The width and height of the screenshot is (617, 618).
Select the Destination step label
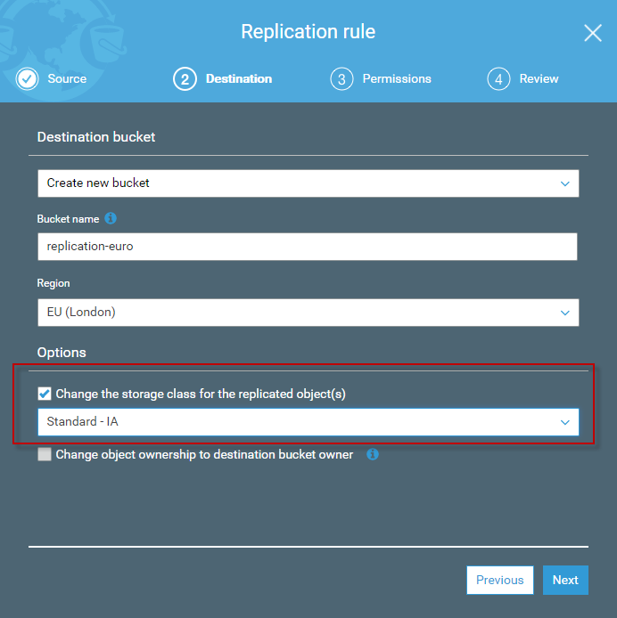click(x=239, y=79)
